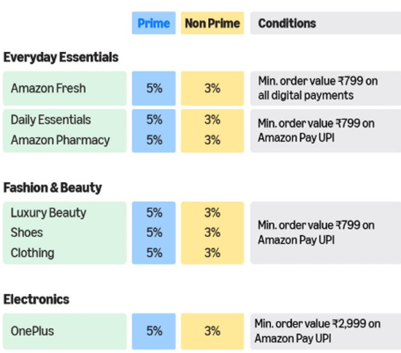Click Amazon Fresh Prime 5% cell
This screenshot has width=401, height=353.
[x=154, y=88]
